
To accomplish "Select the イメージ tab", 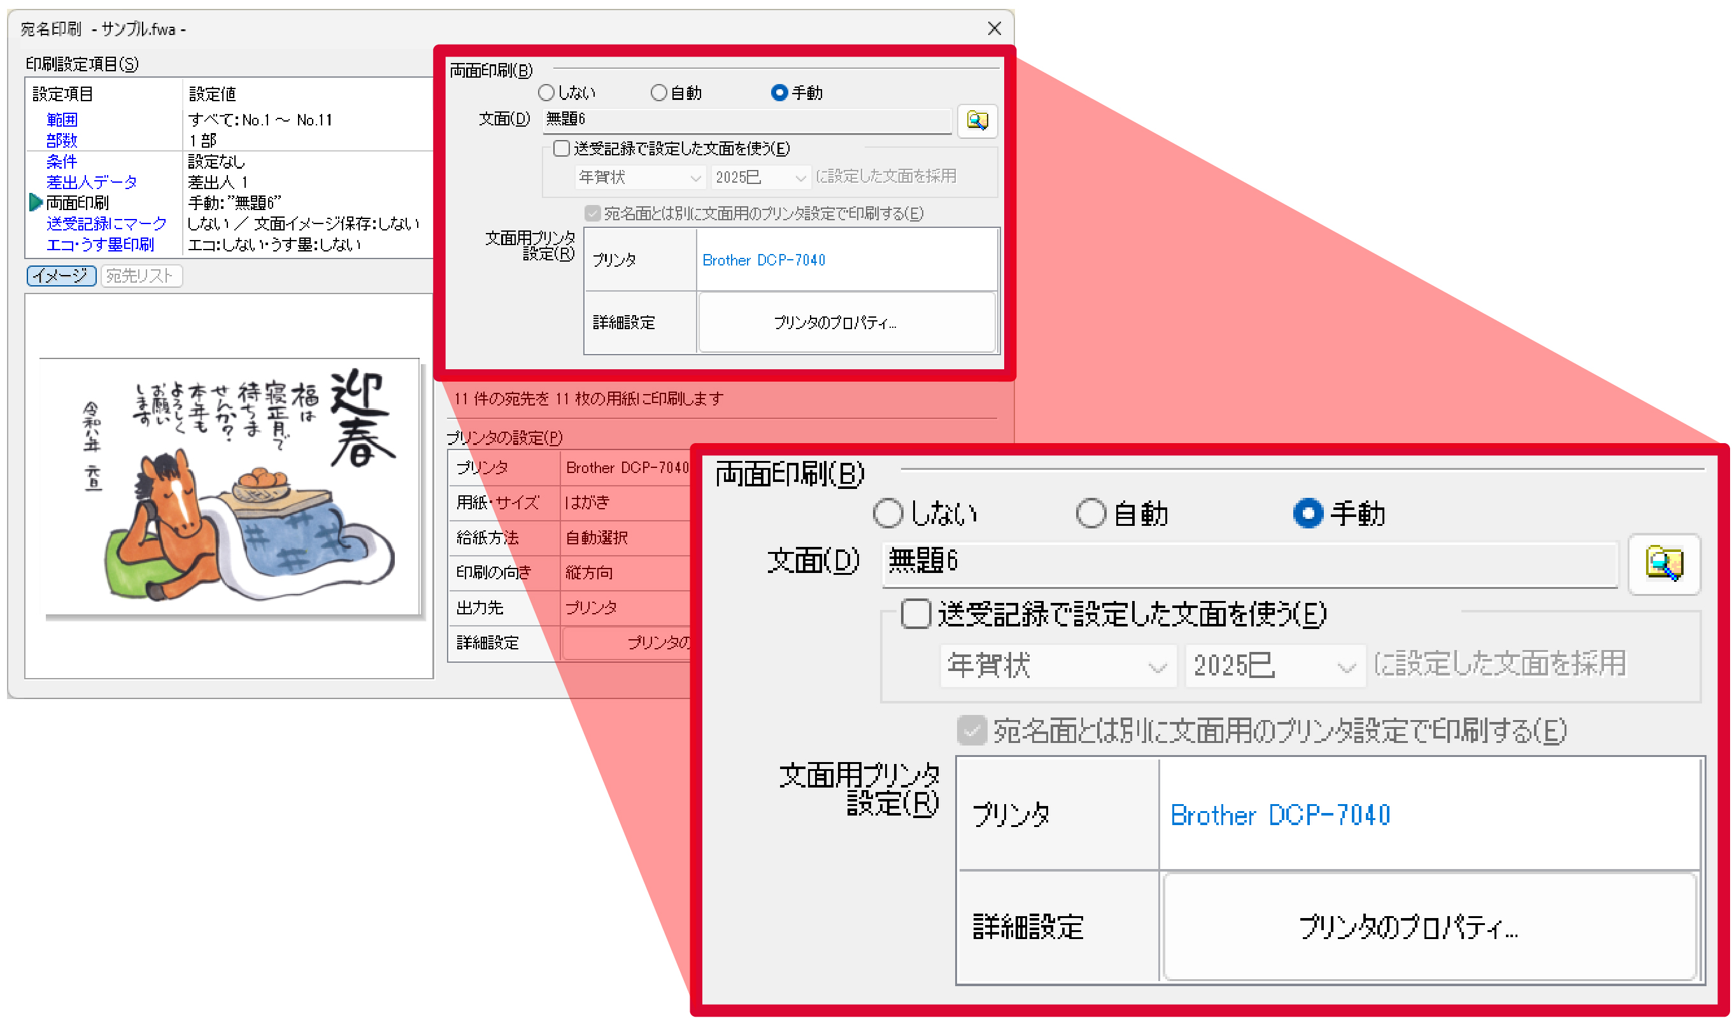I will (60, 276).
